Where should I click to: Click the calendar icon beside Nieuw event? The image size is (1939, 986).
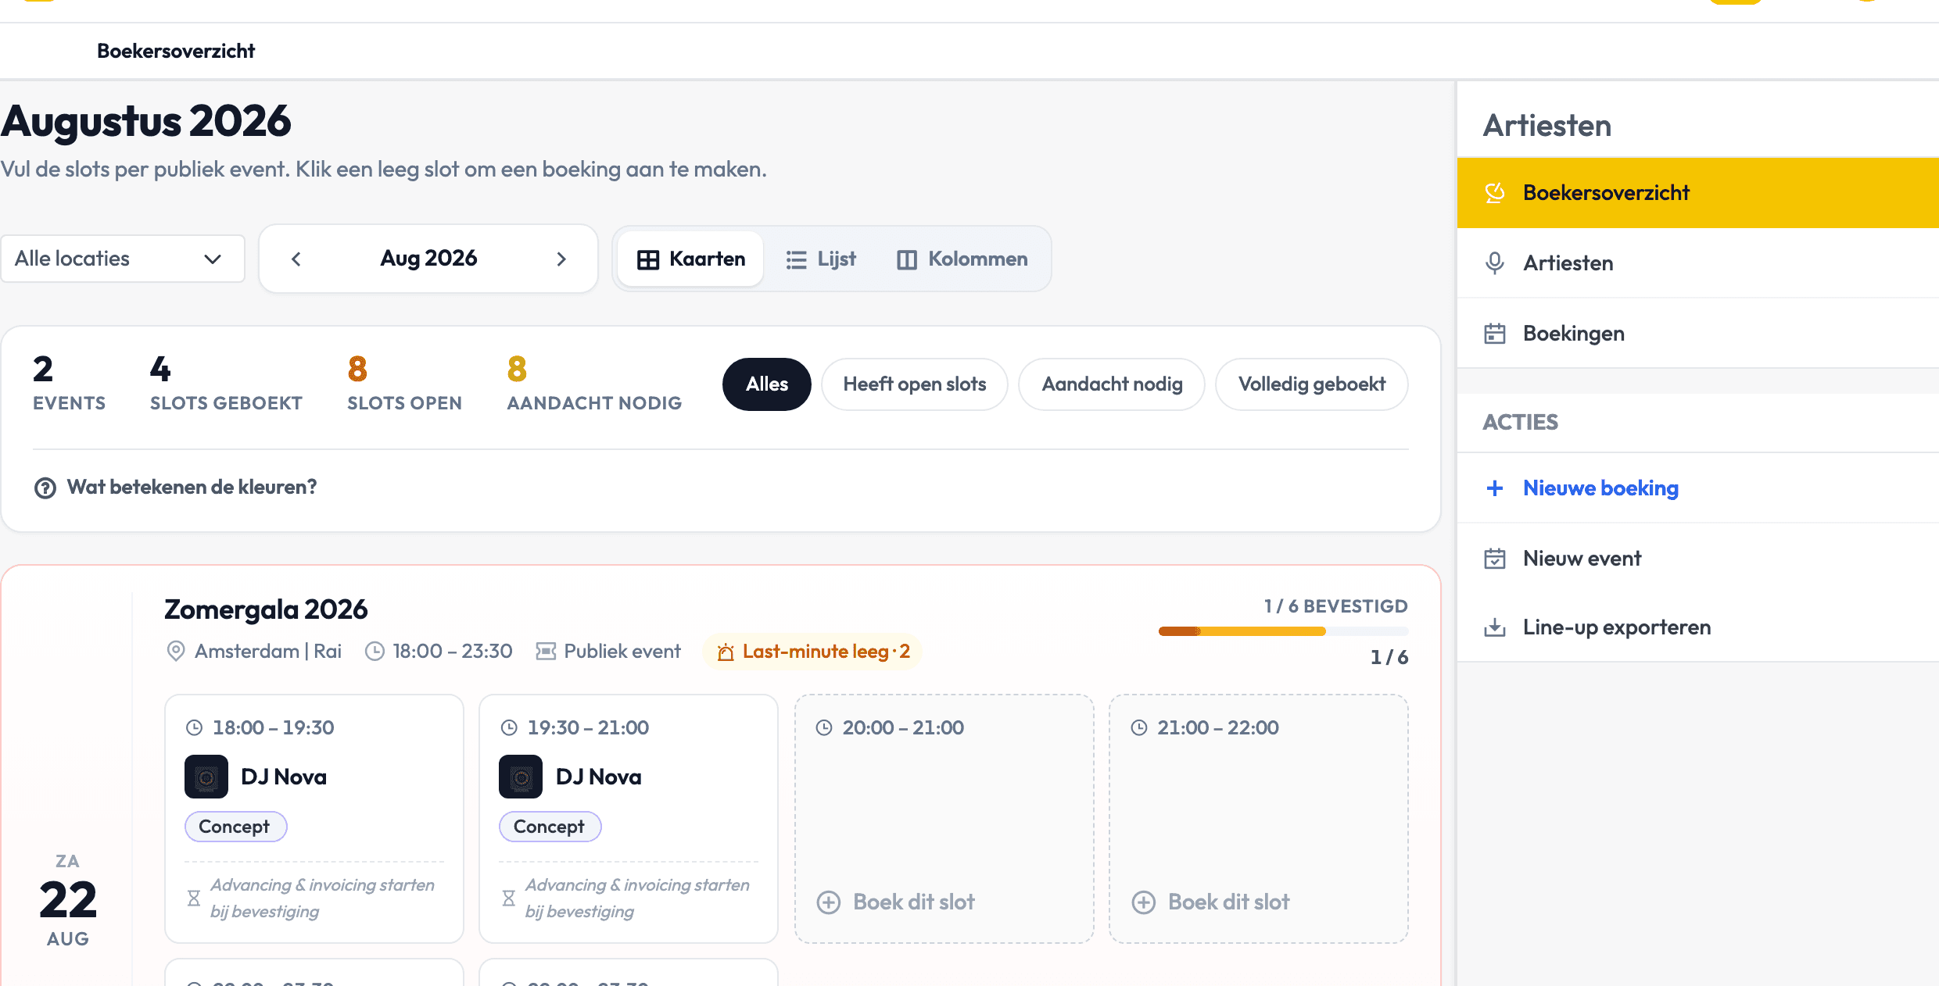click(1495, 559)
